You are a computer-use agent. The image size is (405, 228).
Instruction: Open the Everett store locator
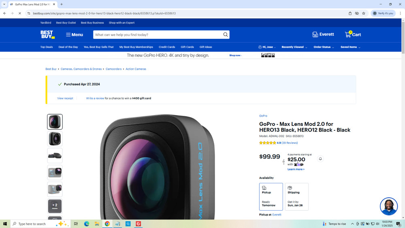tap(323, 34)
